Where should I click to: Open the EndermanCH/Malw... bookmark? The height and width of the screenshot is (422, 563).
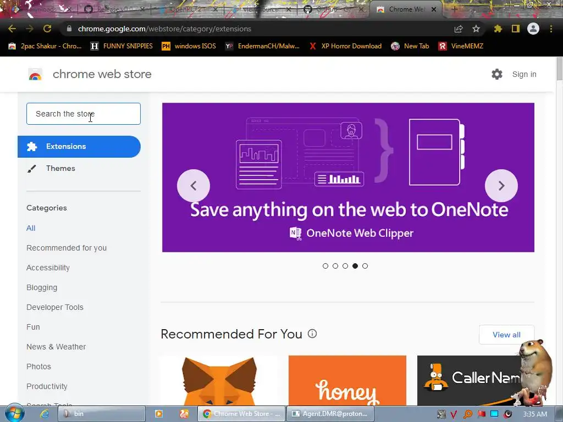tap(262, 46)
